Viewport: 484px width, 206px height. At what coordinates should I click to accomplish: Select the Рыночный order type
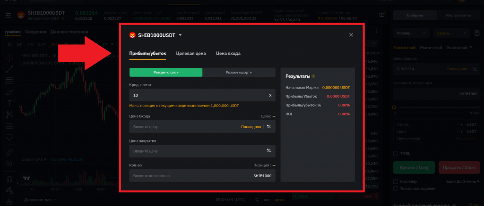click(431, 48)
